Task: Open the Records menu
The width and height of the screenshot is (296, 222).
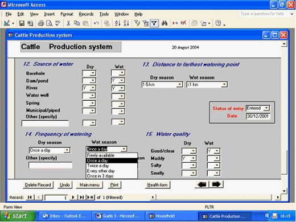Action: coord(87,14)
